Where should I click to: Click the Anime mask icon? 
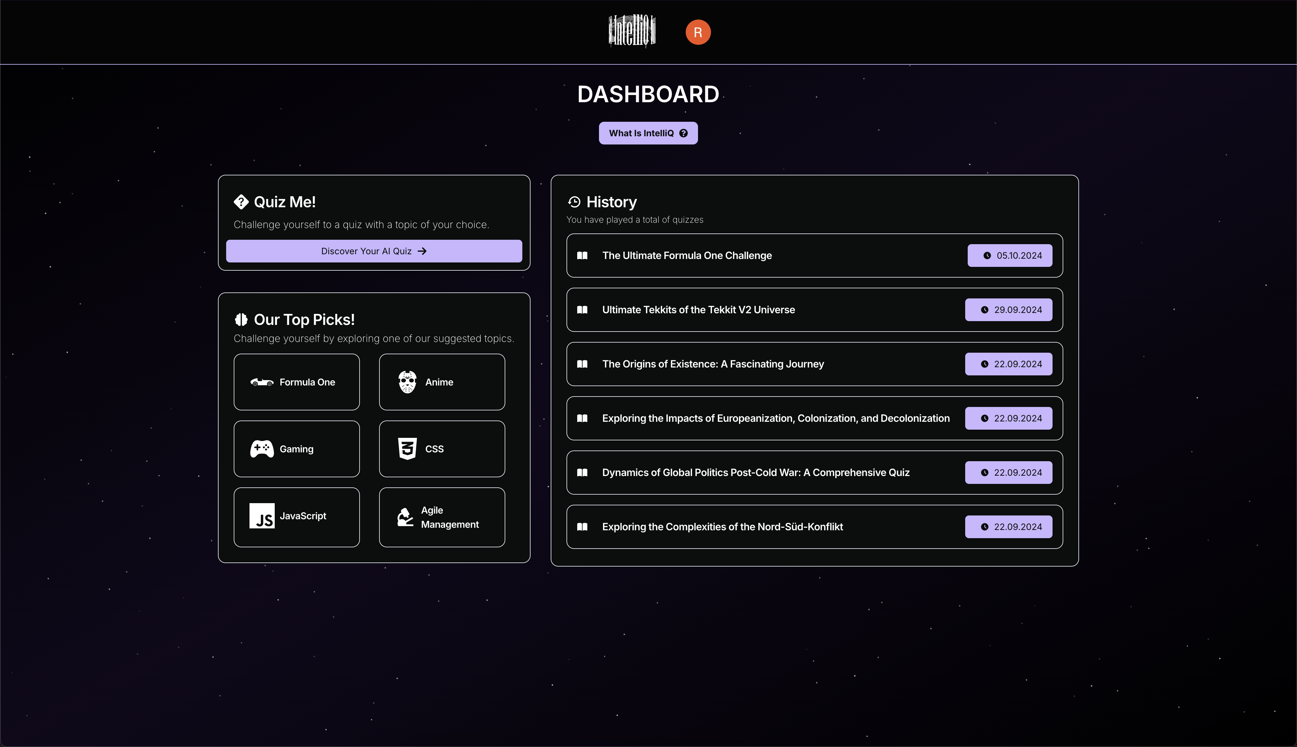pyautogui.click(x=407, y=382)
